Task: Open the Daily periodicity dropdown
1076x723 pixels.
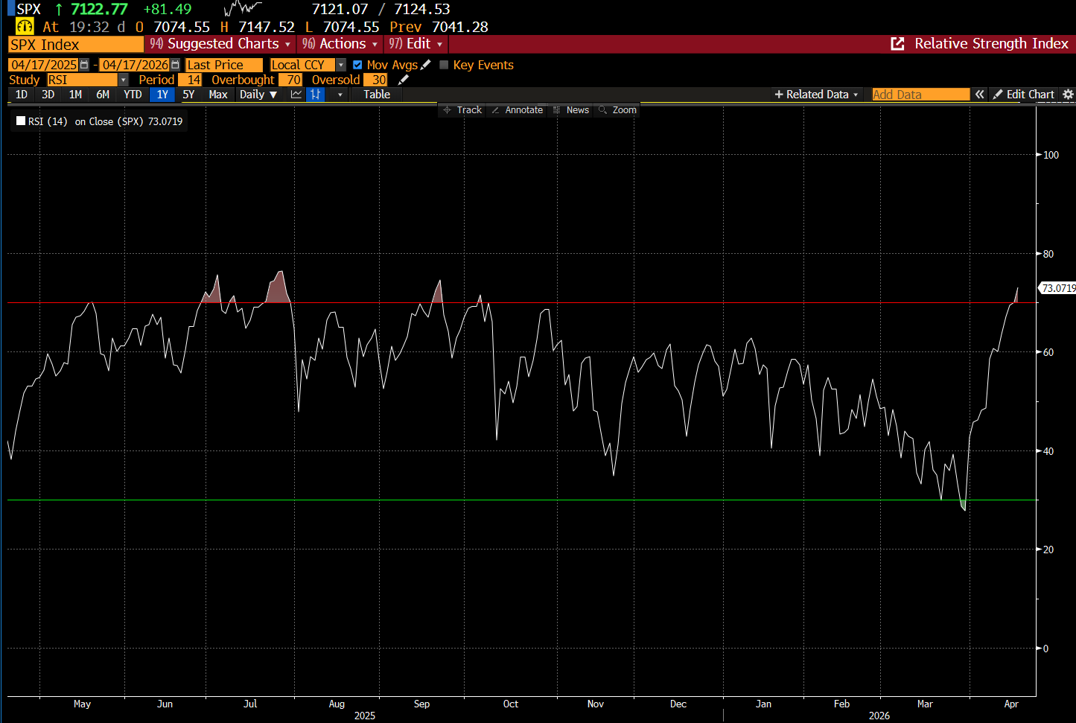Action: tap(258, 95)
